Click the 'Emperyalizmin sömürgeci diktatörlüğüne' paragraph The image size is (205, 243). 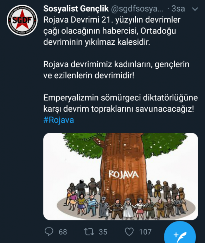coord(121,104)
